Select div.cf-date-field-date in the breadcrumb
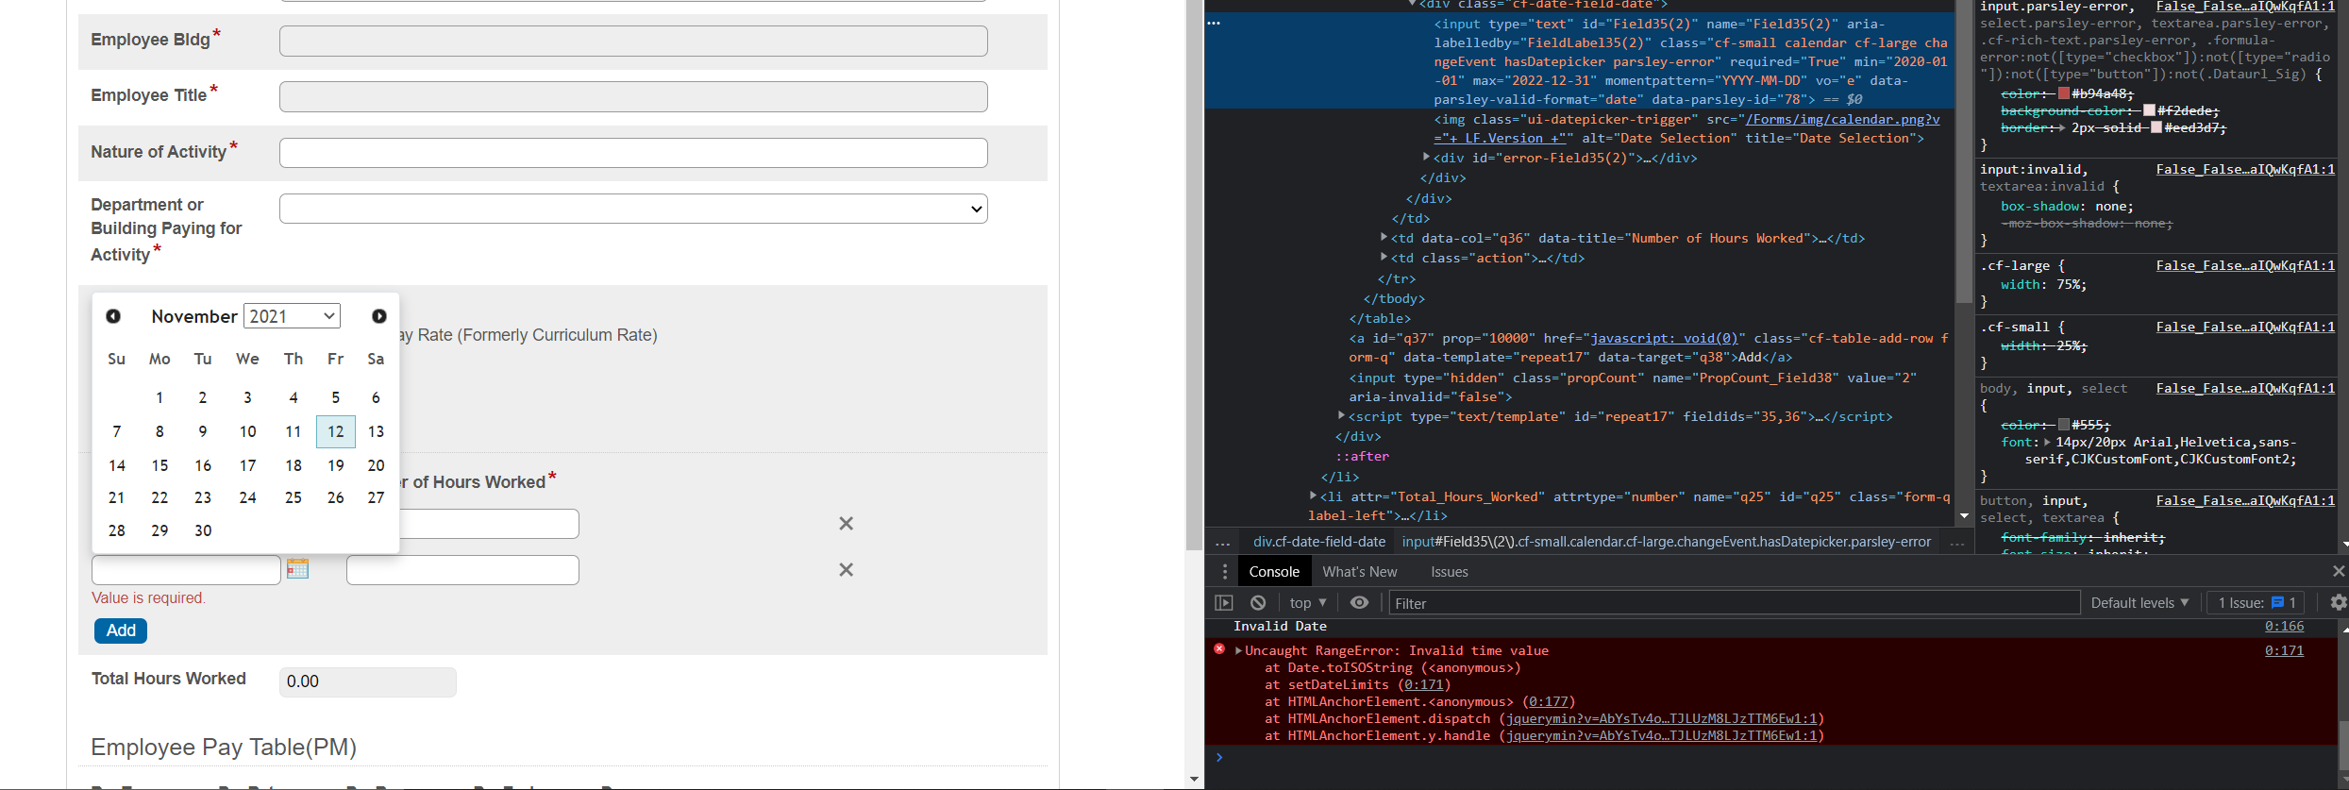The image size is (2349, 790). (1318, 542)
